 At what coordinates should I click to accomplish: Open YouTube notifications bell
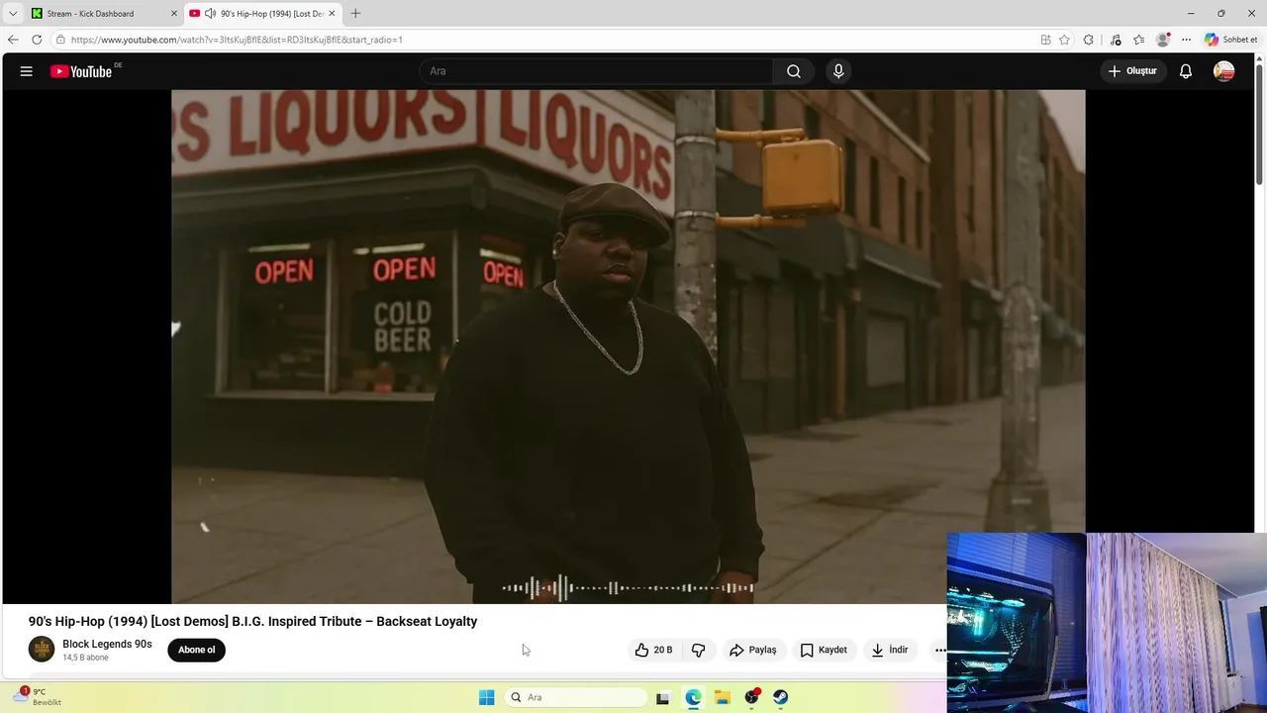click(1186, 71)
